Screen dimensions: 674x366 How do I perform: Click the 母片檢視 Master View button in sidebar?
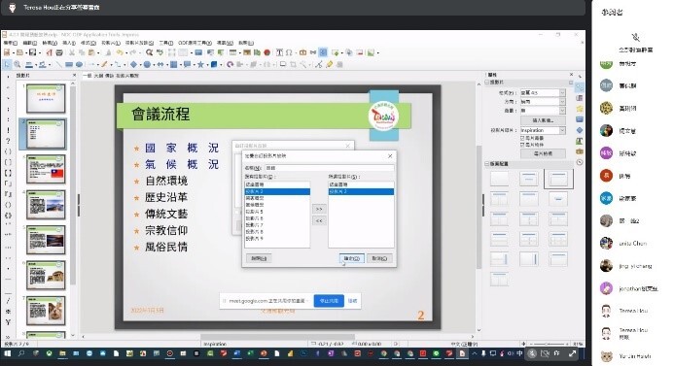(543, 153)
